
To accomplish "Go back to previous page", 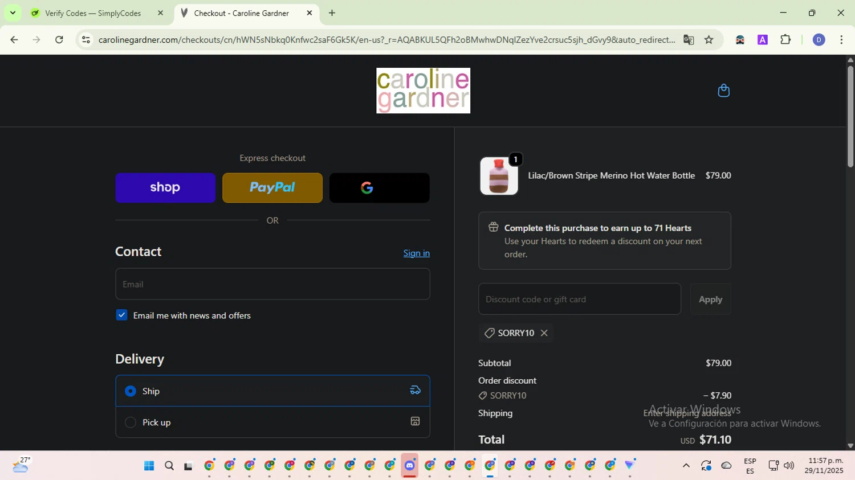I will pos(14,40).
